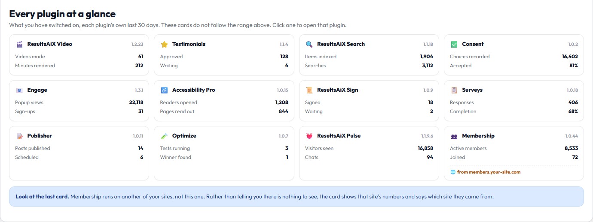Viewport: 593px width, 222px height.
Task: Click the Optimize test tube icon
Action: tap(164, 136)
